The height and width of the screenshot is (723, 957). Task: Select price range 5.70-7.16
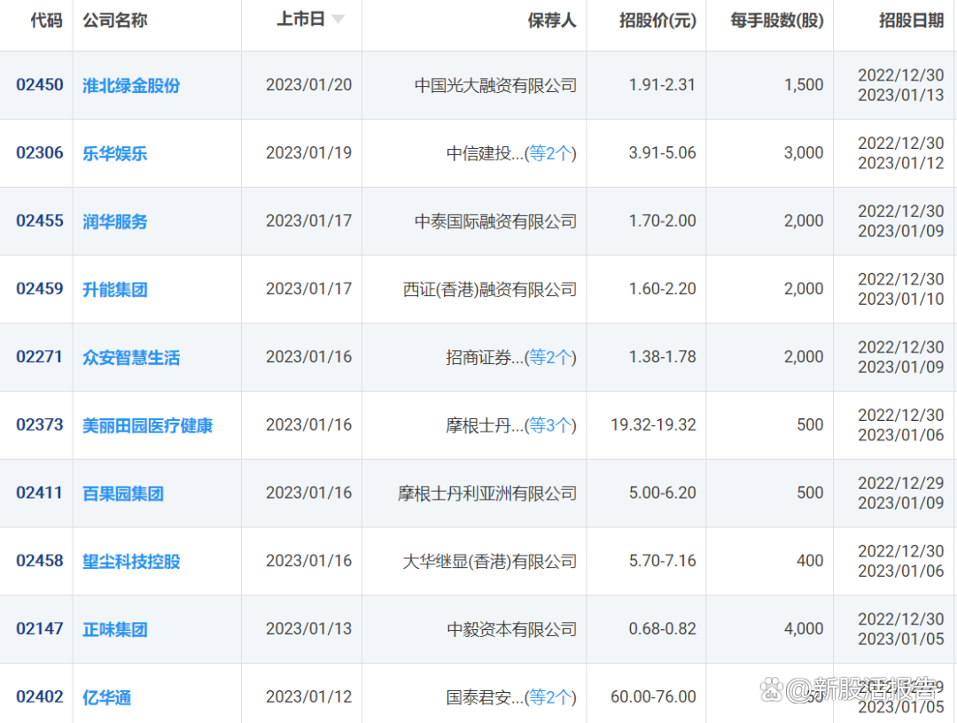662,561
